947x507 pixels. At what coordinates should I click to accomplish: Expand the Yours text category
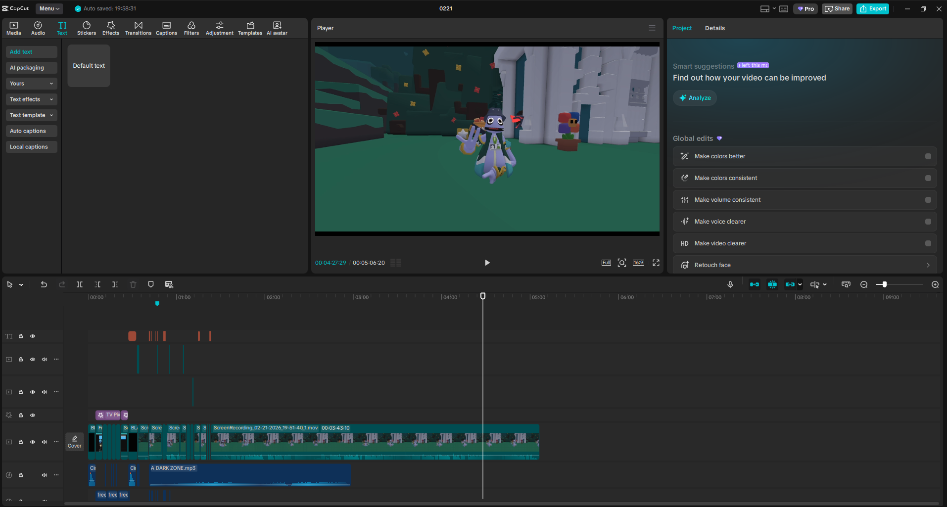click(32, 84)
